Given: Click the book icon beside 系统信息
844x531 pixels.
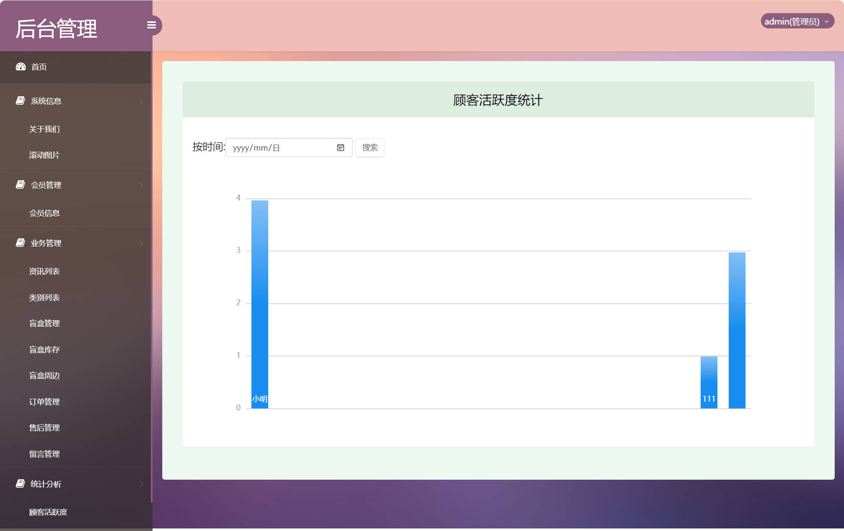Looking at the screenshot, I should coord(20,100).
